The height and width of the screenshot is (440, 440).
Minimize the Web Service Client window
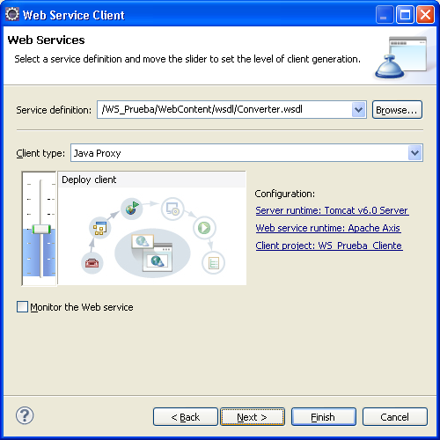[385, 14]
